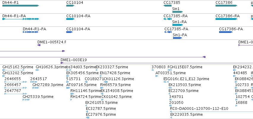Open the Dh44-R1-RA transcript
The width and height of the screenshot is (253, 119).
pyautogui.click(x=21, y=19)
